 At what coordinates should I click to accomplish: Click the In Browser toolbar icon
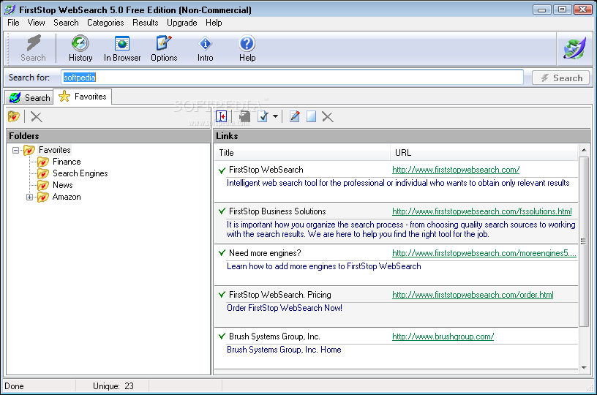122,43
